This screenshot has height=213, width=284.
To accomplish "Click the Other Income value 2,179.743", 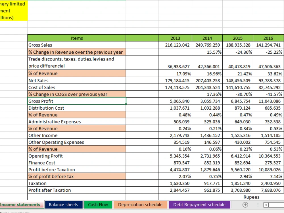I will [175, 135].
